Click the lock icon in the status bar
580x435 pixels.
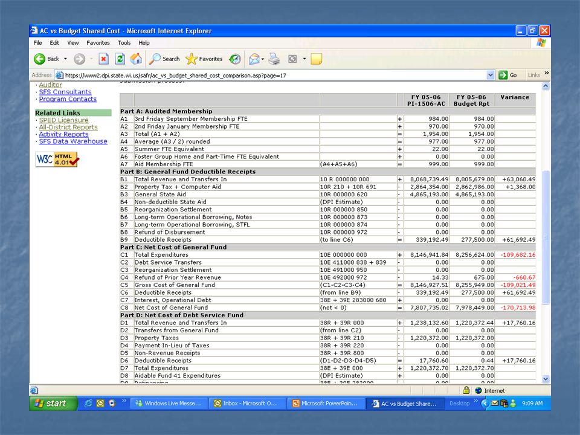pos(466,390)
